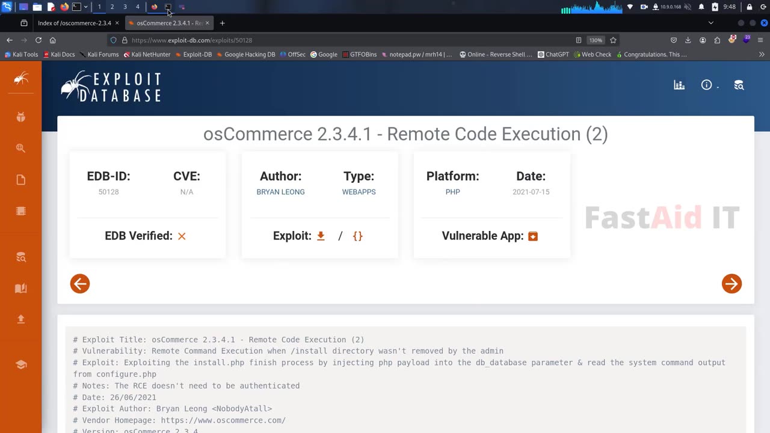Show more bookmarks overflow chevron

[762, 54]
